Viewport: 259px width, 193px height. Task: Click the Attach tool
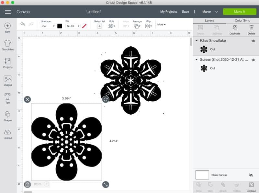coord(223,187)
